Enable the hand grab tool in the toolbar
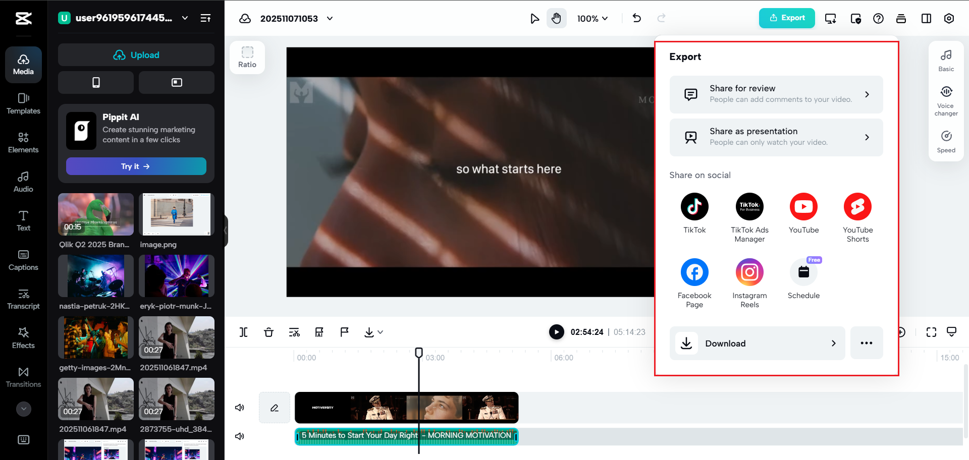The width and height of the screenshot is (969, 460). tap(557, 18)
